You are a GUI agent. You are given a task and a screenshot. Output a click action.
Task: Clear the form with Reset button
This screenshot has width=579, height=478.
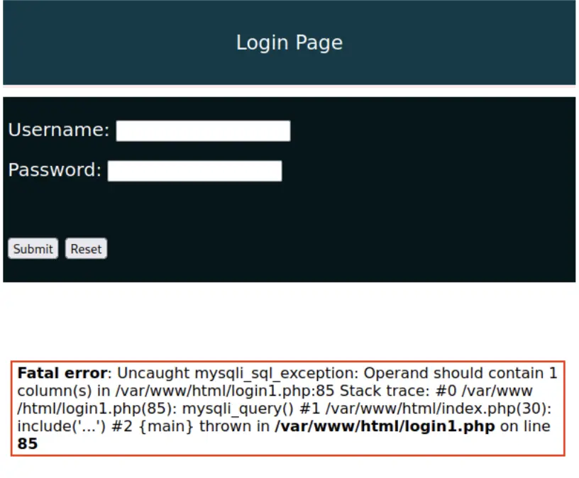point(86,249)
